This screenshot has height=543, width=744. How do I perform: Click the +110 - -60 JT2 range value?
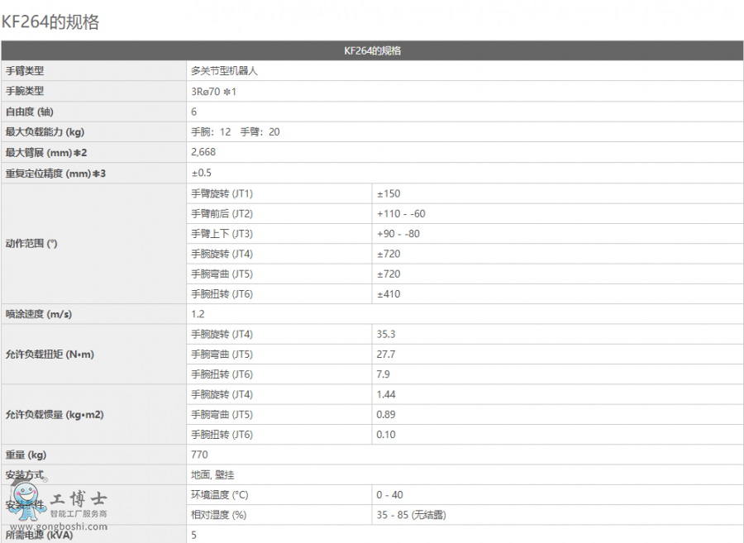401,213
